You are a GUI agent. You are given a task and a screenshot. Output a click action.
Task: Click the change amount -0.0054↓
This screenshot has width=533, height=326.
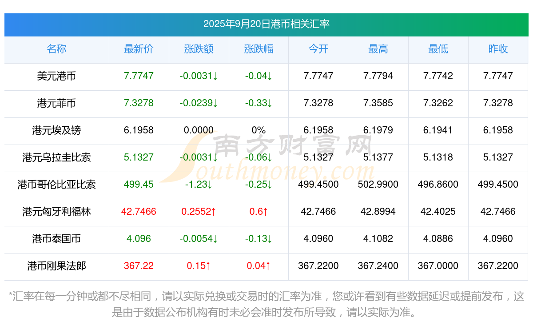click(x=199, y=239)
